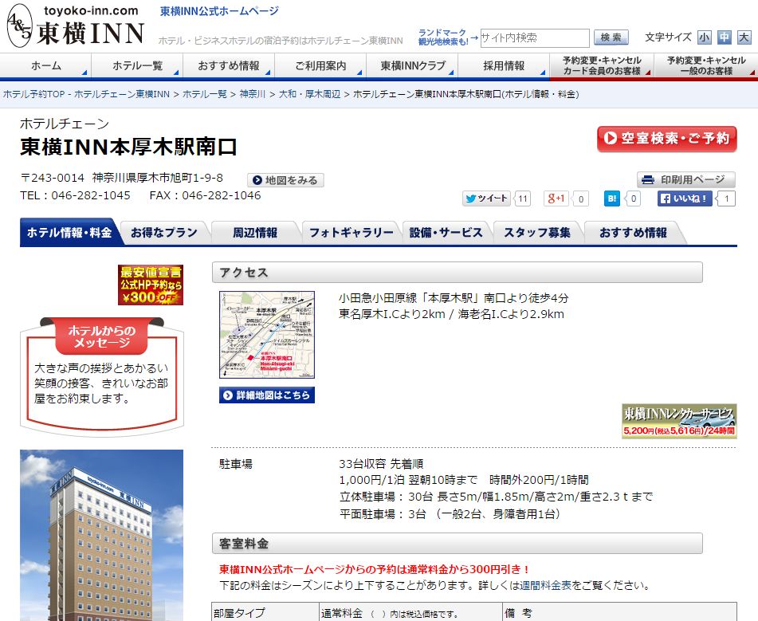Click the 週間料金表 link

point(545,585)
